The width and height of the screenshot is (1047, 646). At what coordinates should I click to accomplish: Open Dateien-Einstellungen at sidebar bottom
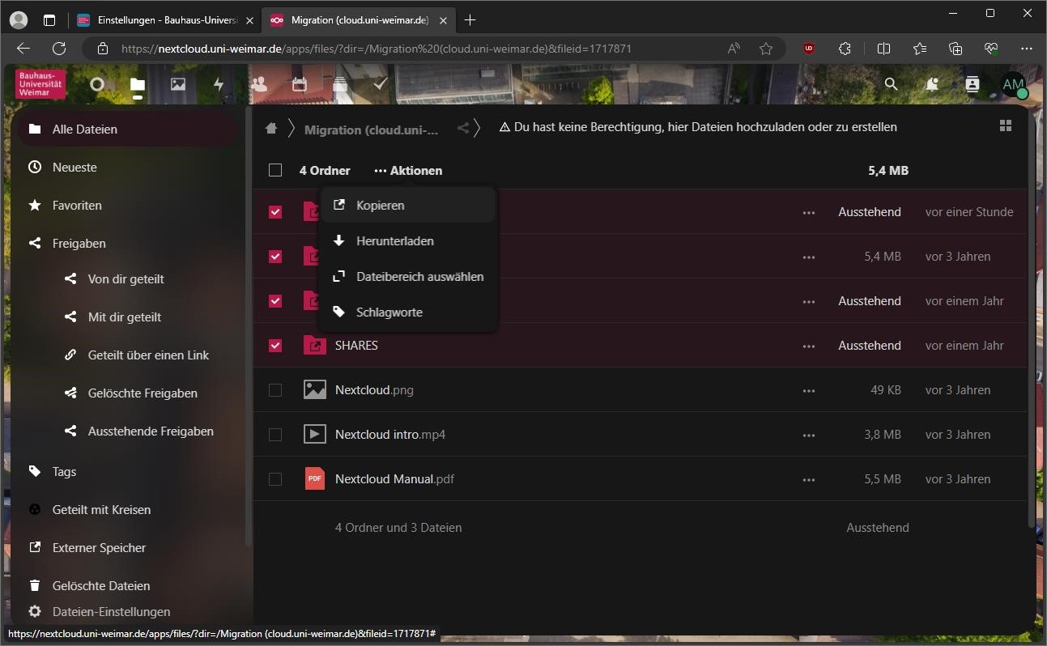(111, 612)
